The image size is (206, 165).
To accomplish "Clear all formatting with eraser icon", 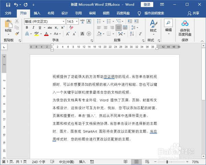I will (x=71, y=27).
